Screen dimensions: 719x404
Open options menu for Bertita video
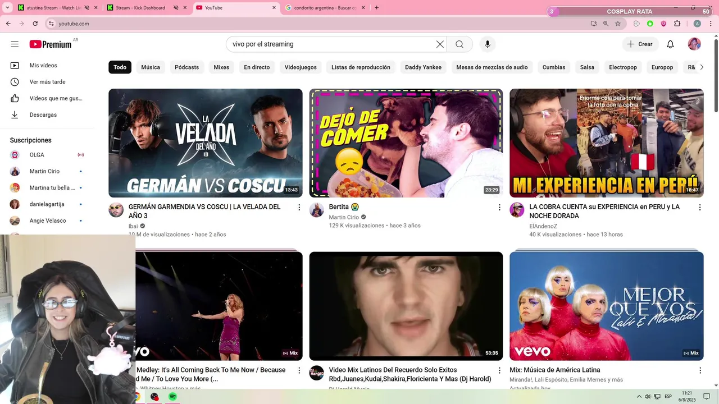coord(499,208)
